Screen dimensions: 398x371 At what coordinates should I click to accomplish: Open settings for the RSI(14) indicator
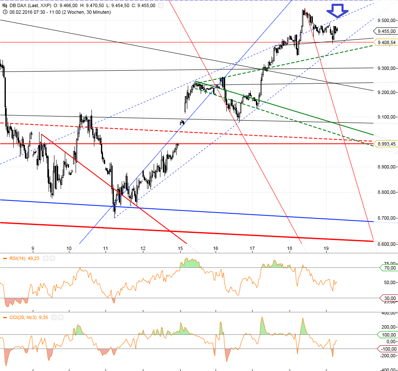[46, 259]
